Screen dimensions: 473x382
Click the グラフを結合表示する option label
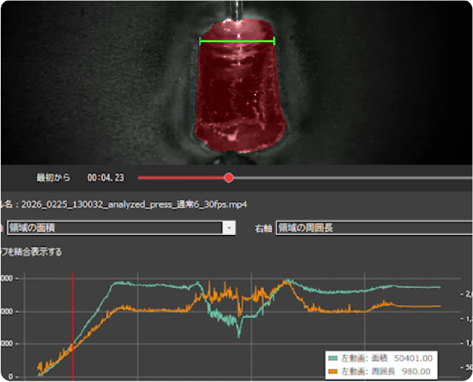(31, 251)
